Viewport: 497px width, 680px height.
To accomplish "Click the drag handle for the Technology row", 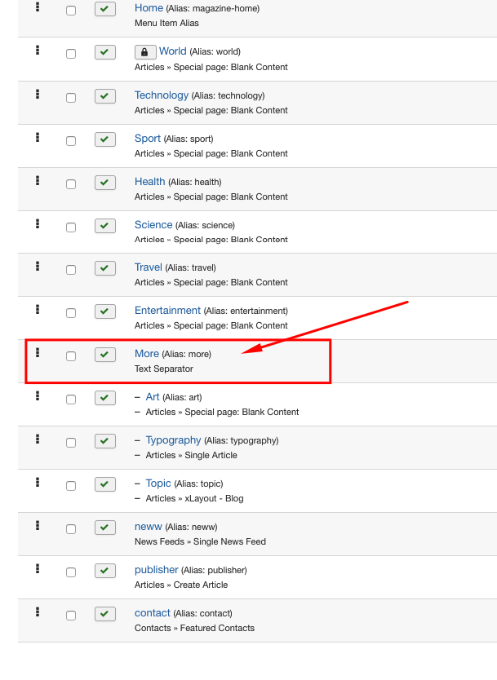I will coord(38,94).
